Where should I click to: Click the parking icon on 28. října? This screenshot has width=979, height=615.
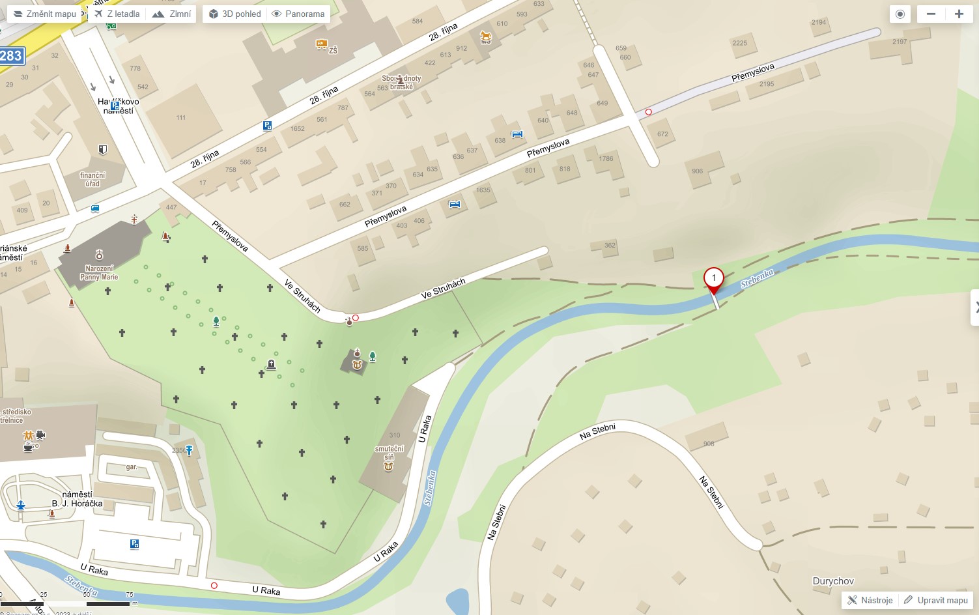pos(267,126)
